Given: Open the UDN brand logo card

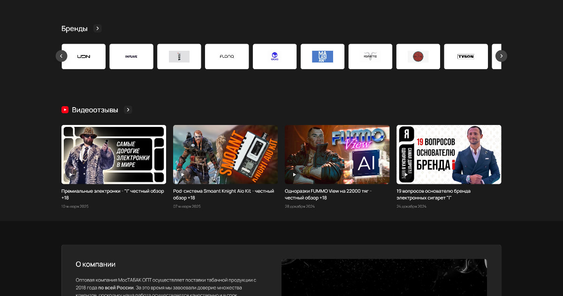Looking at the screenshot, I should pos(84,56).
